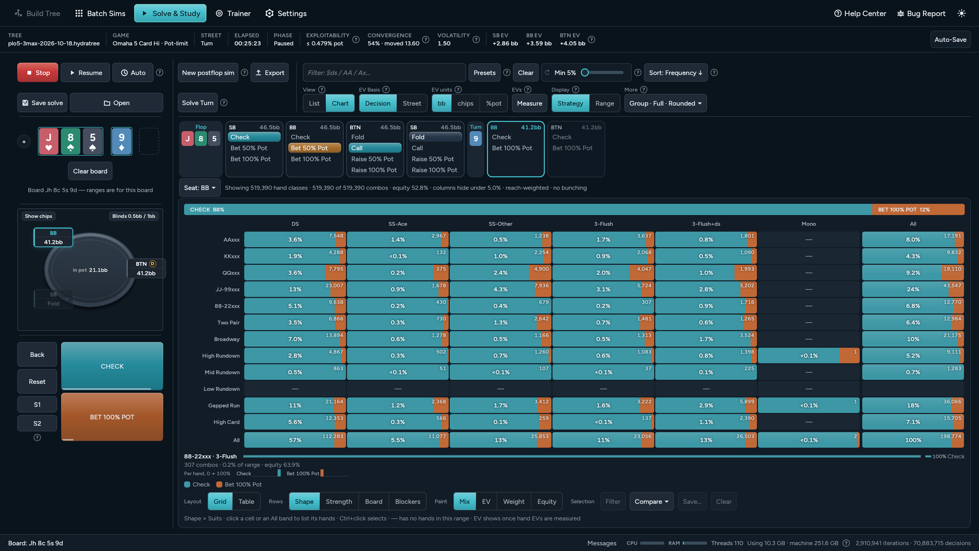The height and width of the screenshot is (551, 979).
Task: Click the empty river card slot
Action: point(149,141)
